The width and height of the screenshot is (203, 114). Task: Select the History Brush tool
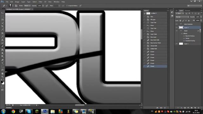click(x=2, y=43)
